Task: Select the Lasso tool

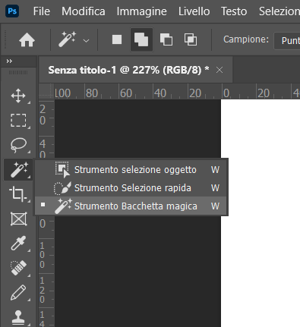Action: pyautogui.click(x=18, y=145)
